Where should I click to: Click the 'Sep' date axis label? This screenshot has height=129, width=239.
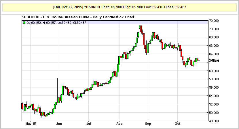pos(148,124)
